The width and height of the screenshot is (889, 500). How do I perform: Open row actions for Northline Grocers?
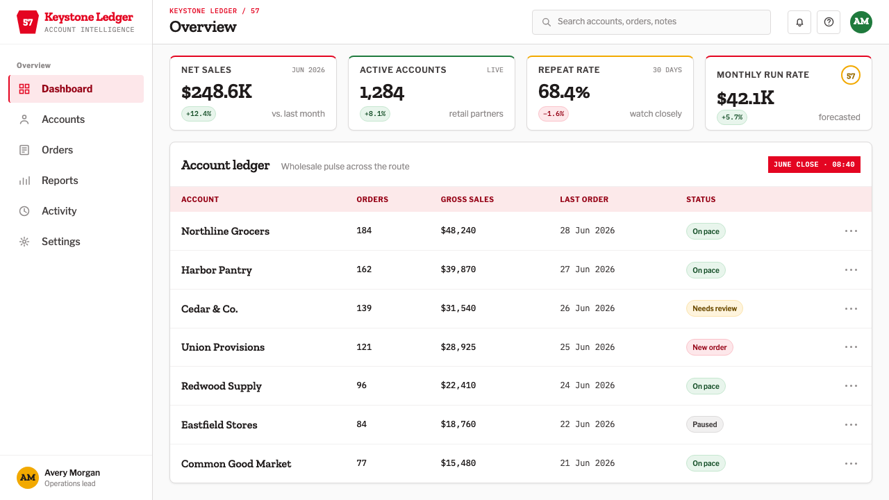point(851,231)
